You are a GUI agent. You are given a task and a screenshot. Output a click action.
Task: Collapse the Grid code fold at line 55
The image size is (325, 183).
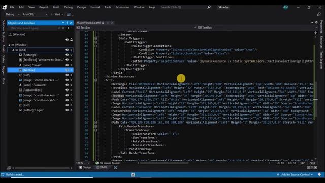[x=96, y=80]
